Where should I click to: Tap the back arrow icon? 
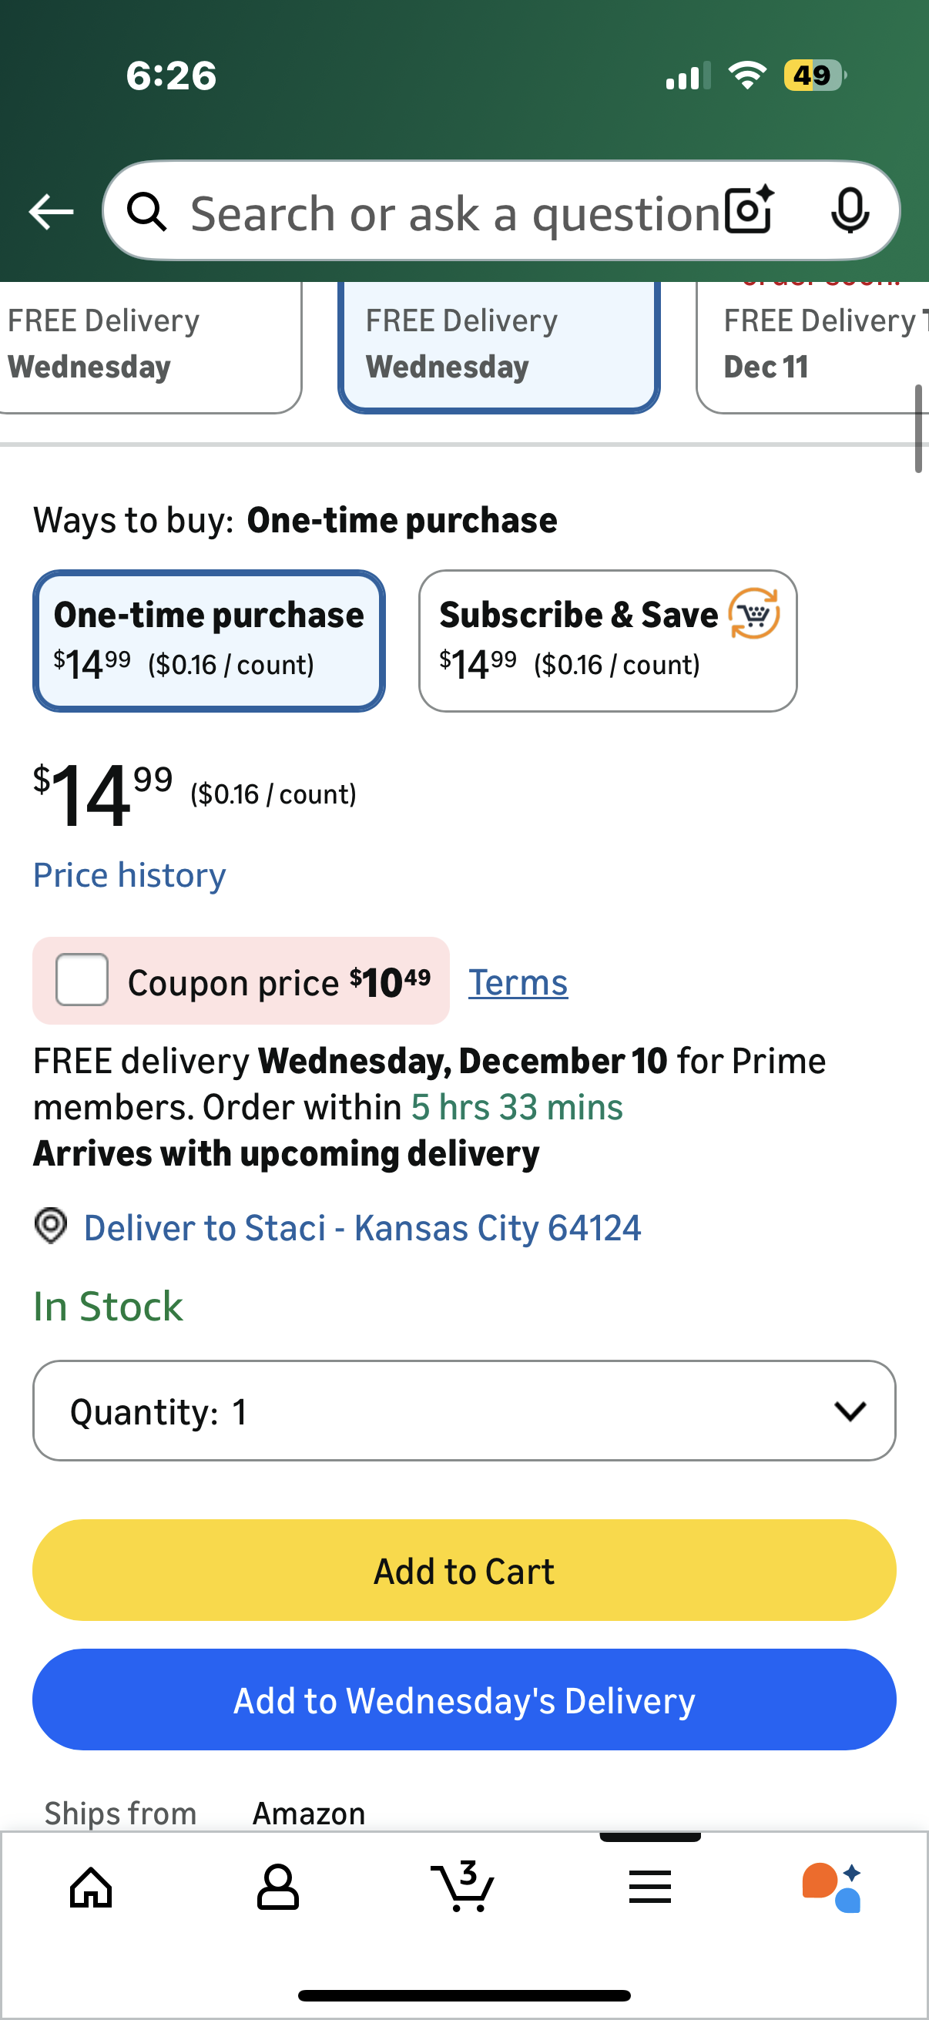[x=51, y=212]
